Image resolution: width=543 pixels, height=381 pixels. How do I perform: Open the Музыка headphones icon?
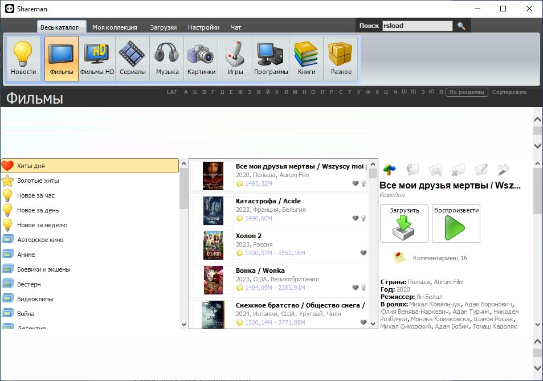click(x=167, y=58)
